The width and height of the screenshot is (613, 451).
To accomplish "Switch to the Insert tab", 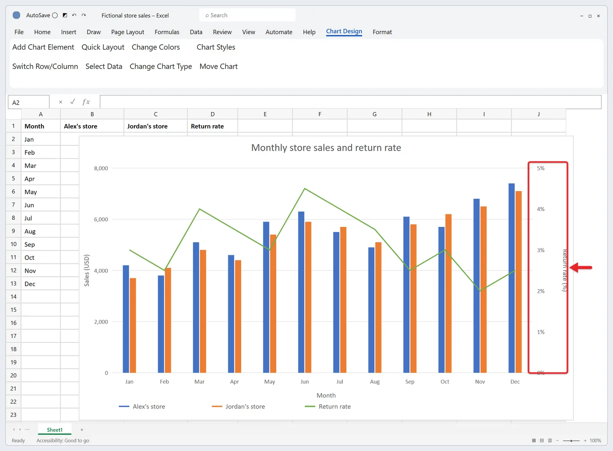I will click(68, 32).
